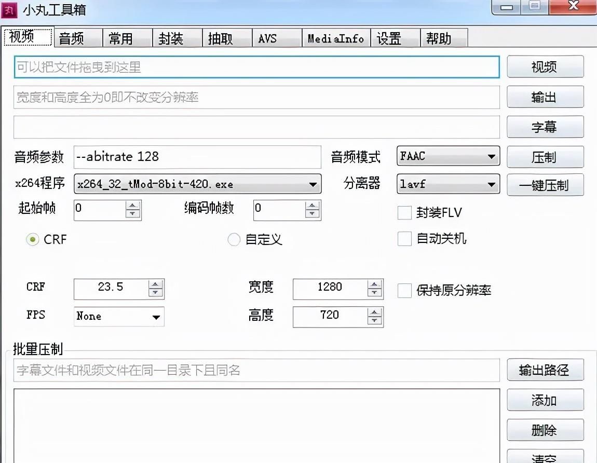
Task: Click the 音频参数 input field
Action: pyautogui.click(x=197, y=157)
